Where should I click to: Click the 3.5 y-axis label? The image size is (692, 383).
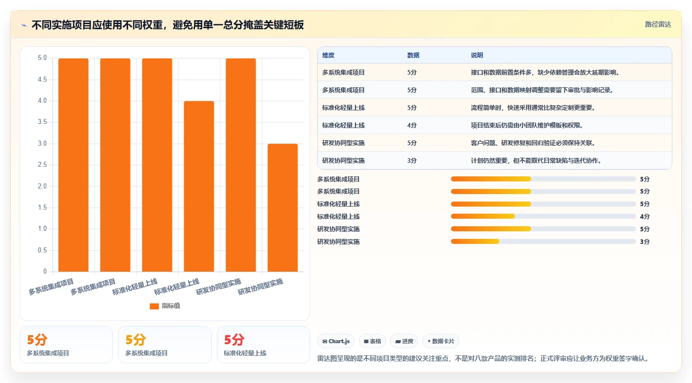[x=42, y=122]
